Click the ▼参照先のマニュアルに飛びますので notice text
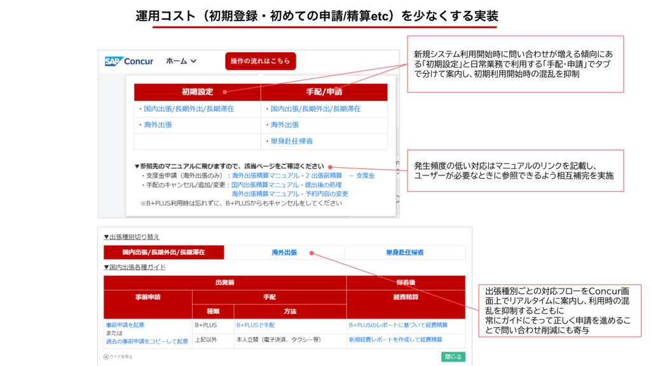Image resolution: width=651 pixels, height=366 pixels. [x=229, y=166]
